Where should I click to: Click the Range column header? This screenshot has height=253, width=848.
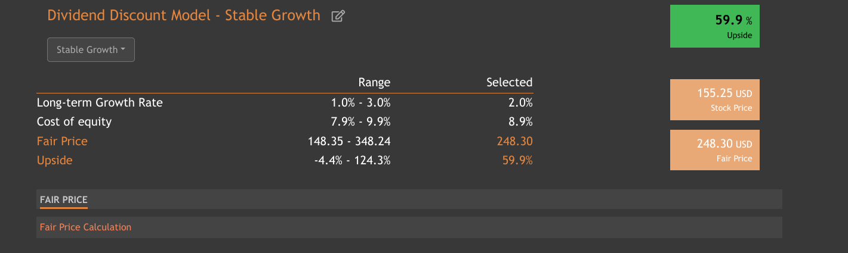[374, 82]
